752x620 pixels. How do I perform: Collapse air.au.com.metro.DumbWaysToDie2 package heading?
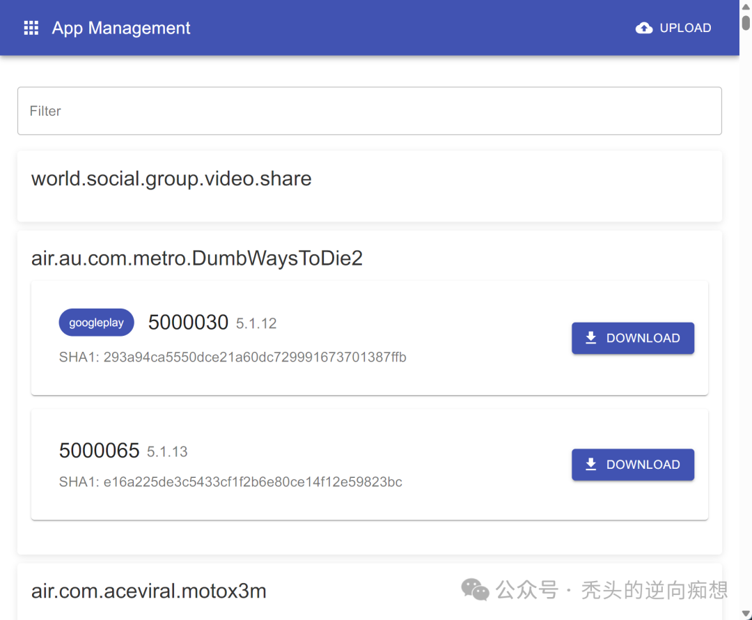click(196, 258)
